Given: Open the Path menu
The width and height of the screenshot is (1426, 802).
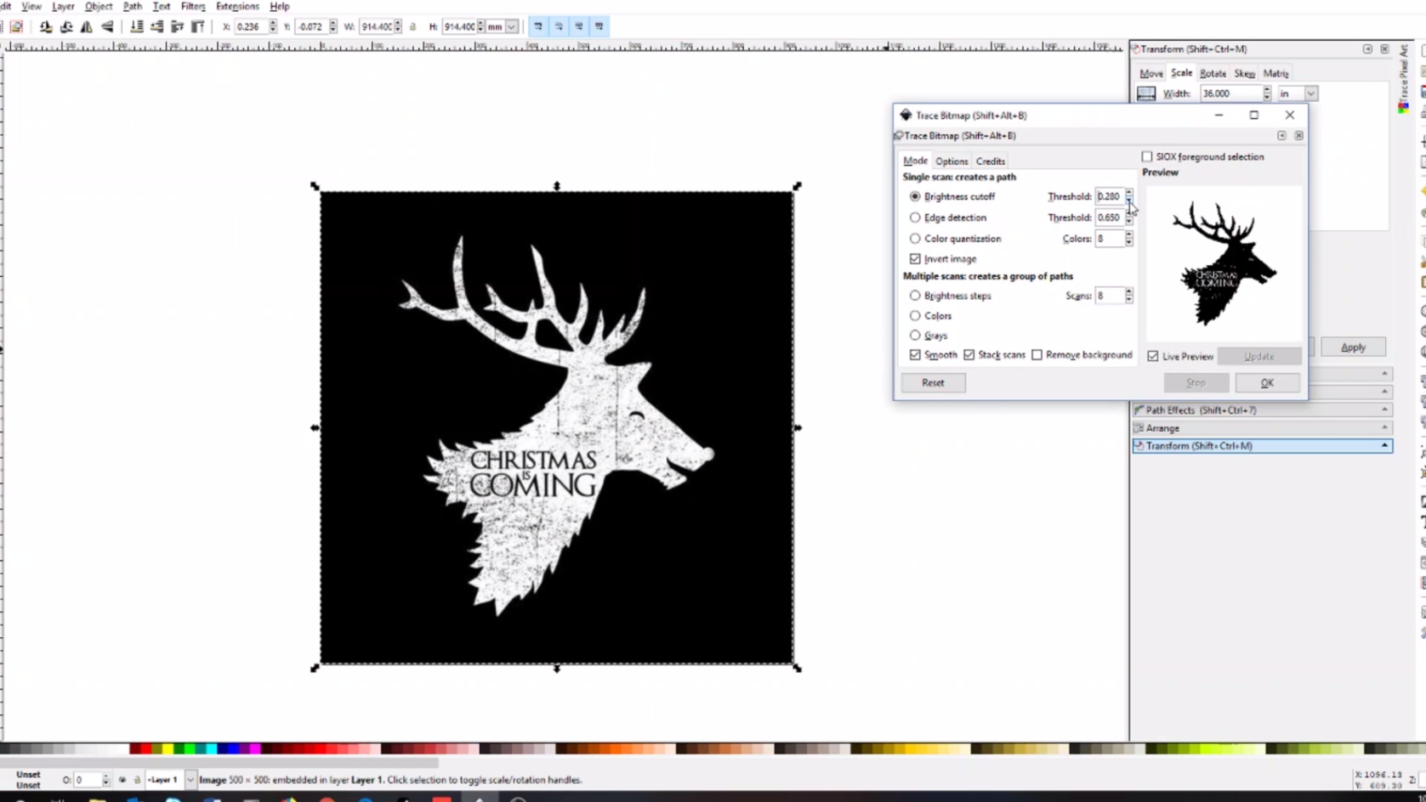Looking at the screenshot, I should click(132, 6).
